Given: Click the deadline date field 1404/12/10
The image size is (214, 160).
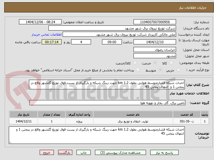Looking at the screenshot, I should 155,42.
